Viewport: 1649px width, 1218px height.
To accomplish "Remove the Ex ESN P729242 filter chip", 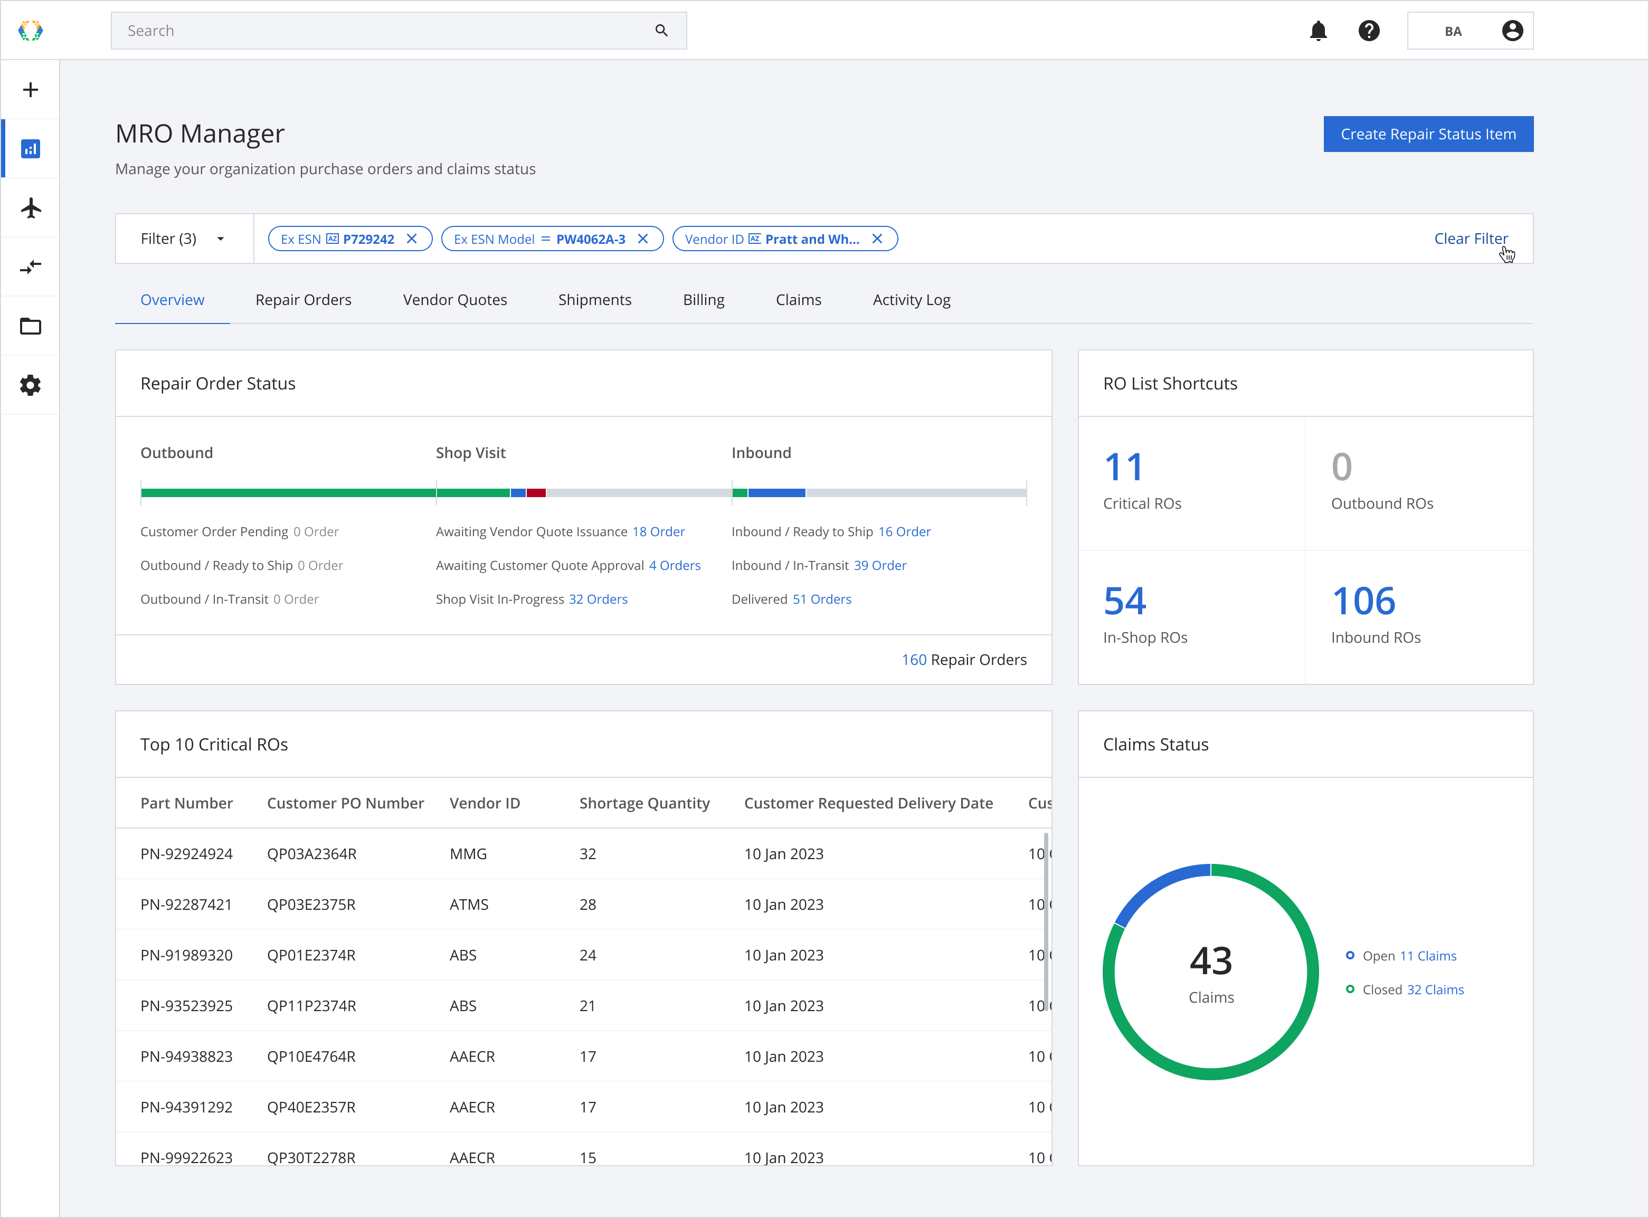I will click(412, 239).
